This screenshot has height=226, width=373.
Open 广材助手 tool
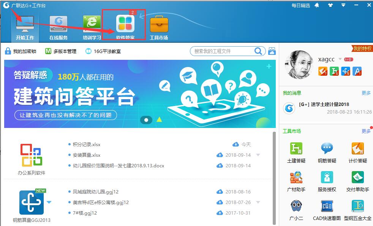296,181
